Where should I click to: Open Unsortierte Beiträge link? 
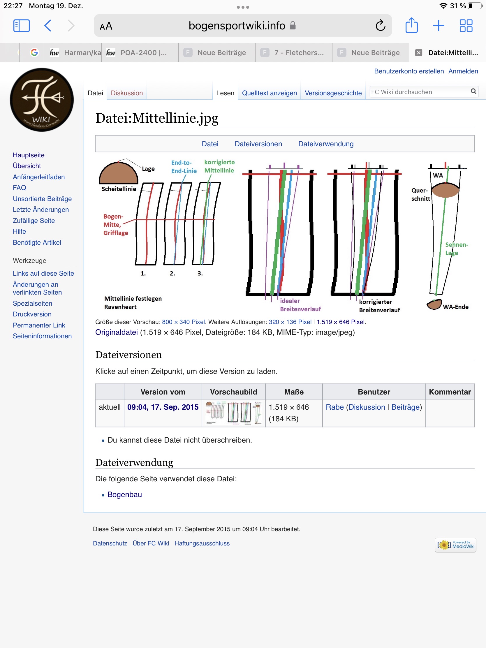coord(42,199)
